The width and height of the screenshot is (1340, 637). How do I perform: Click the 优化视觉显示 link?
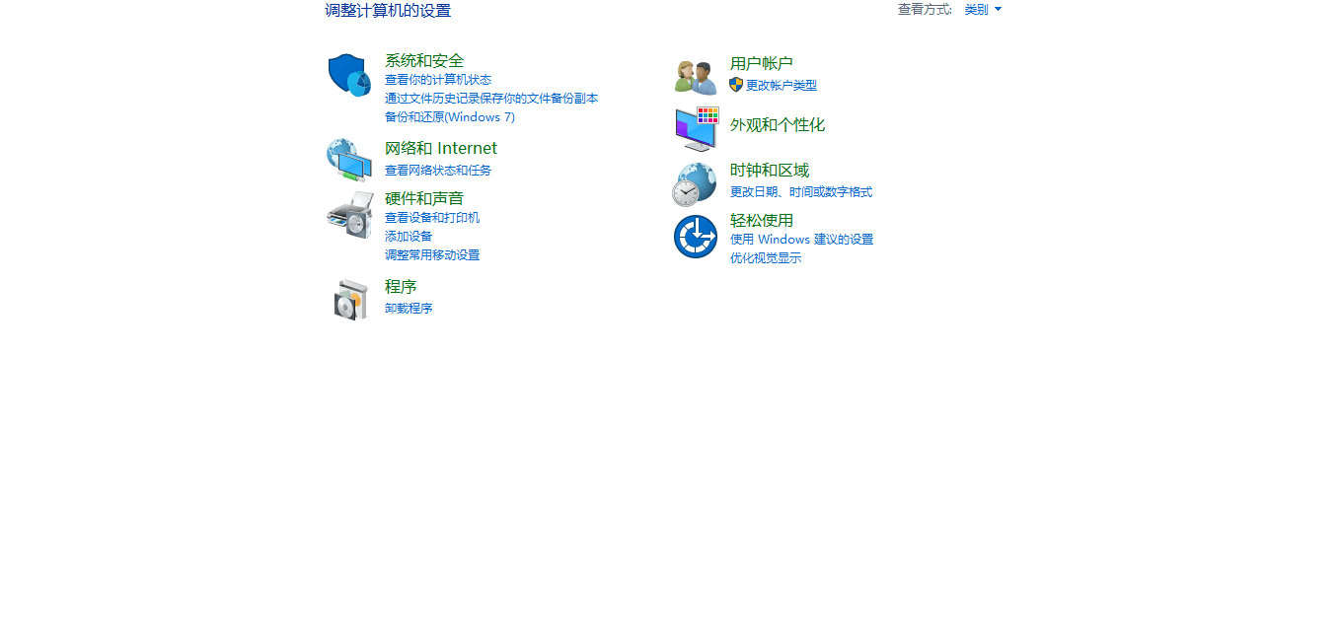[766, 258]
